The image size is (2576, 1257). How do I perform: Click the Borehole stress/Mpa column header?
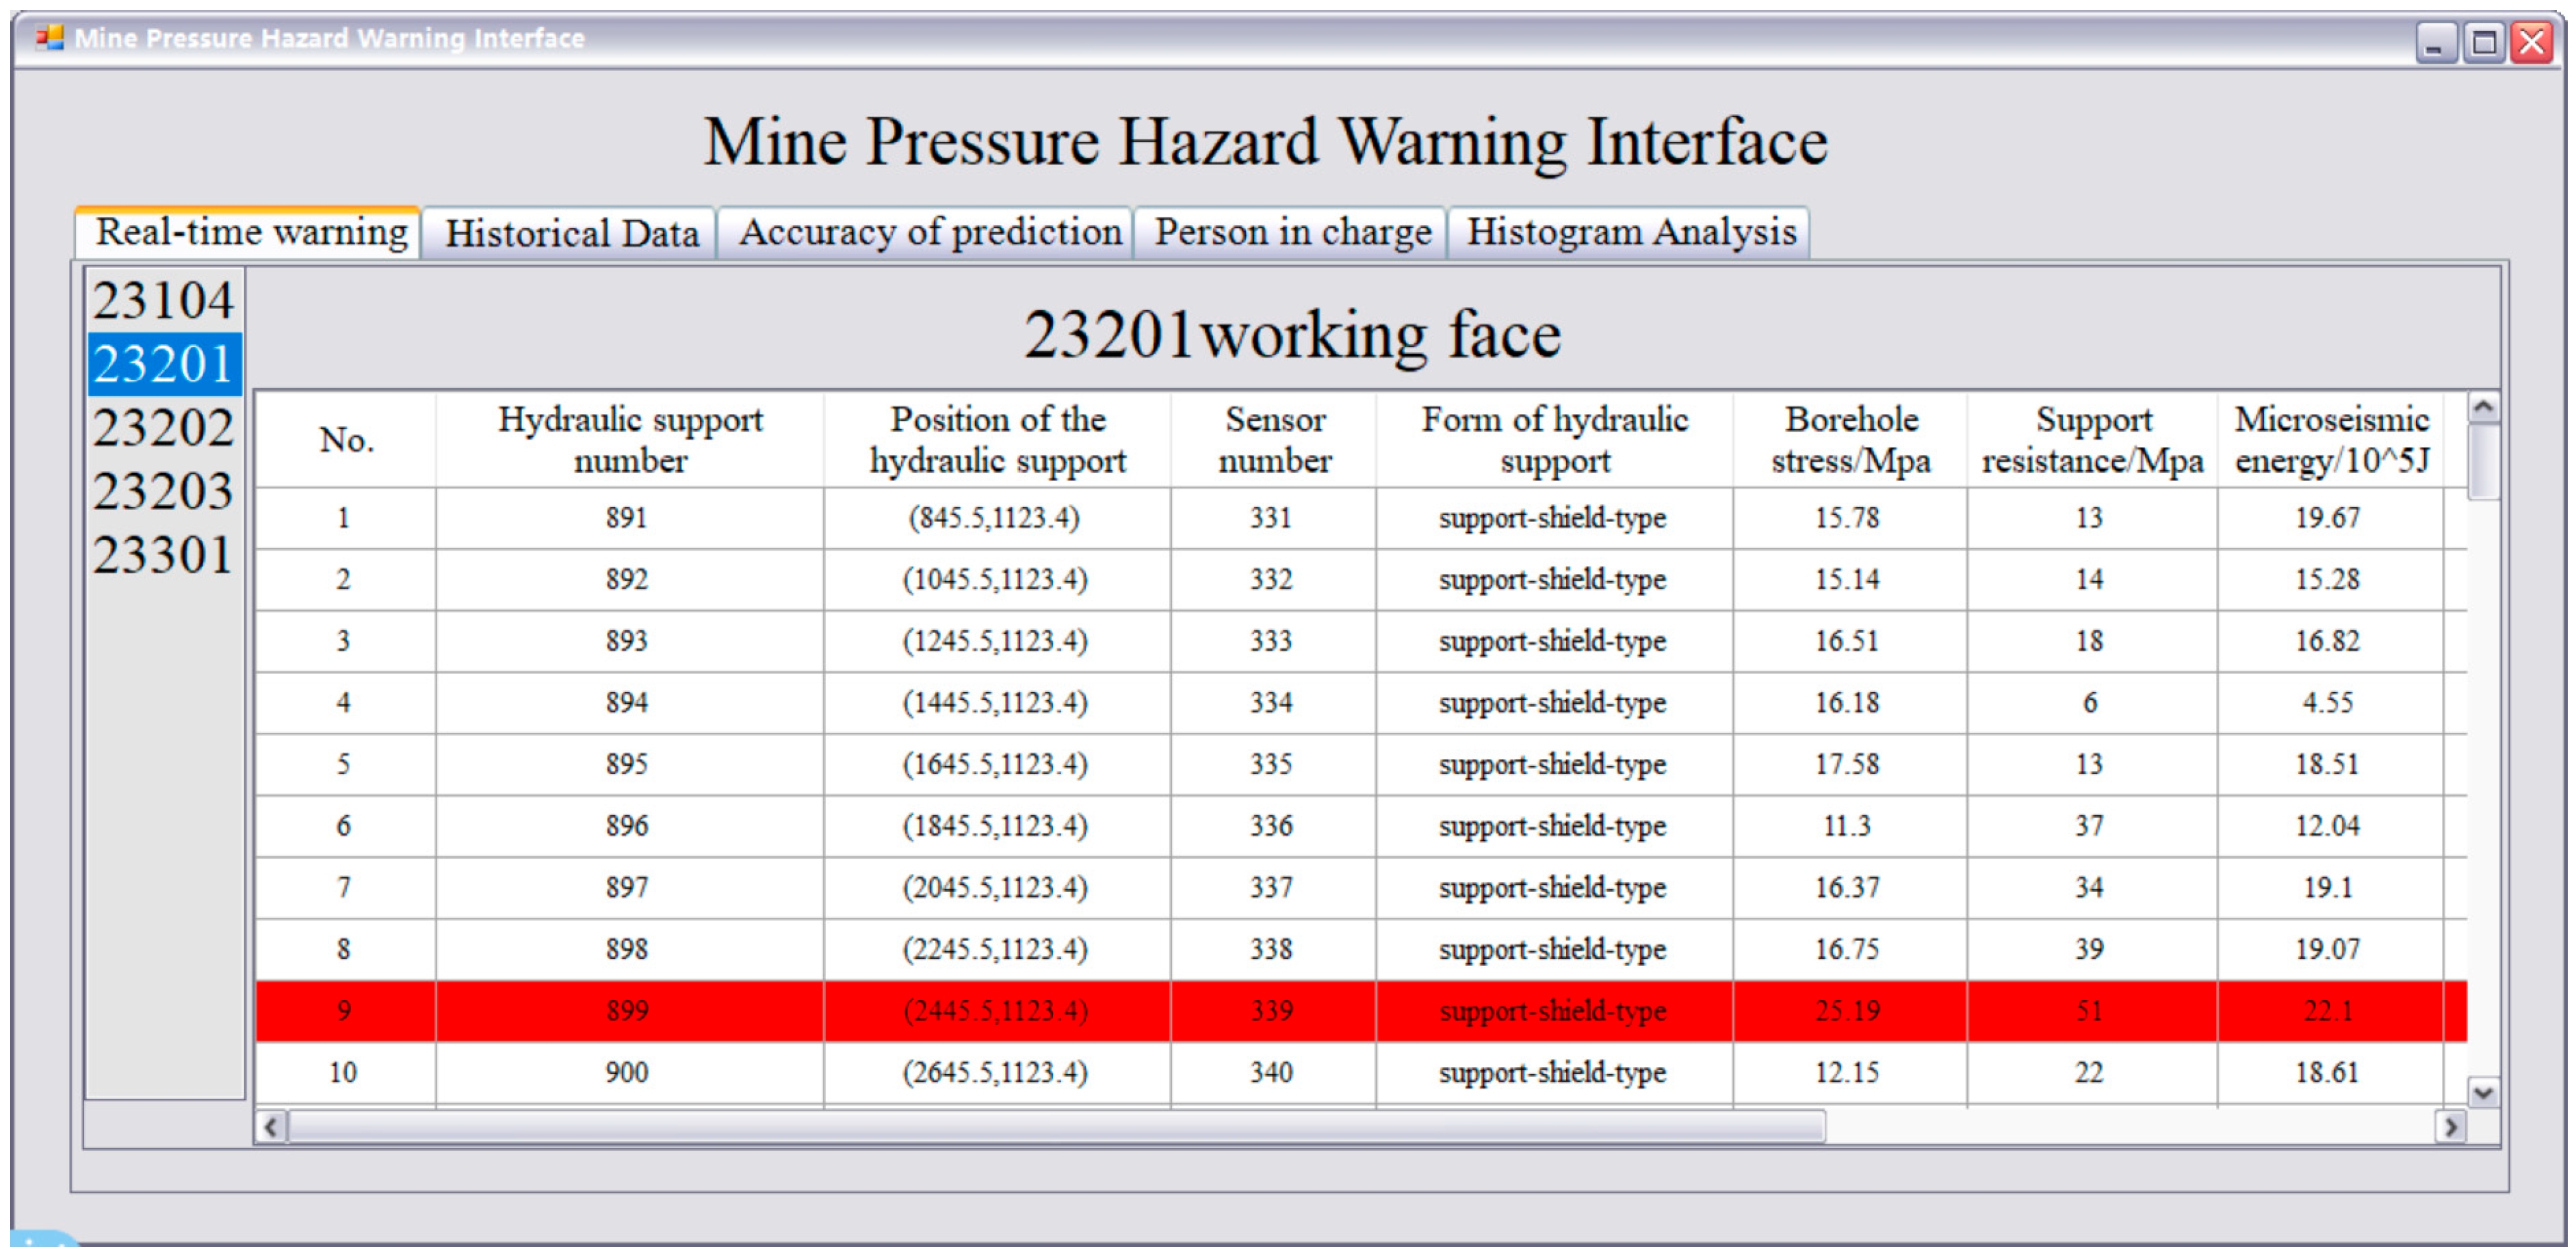[x=1850, y=440]
